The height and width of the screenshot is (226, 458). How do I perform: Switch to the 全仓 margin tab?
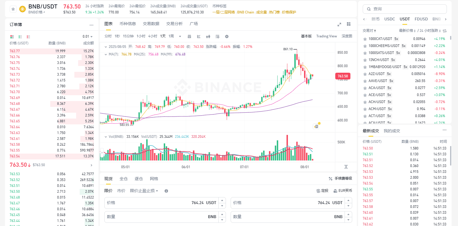coord(124,179)
